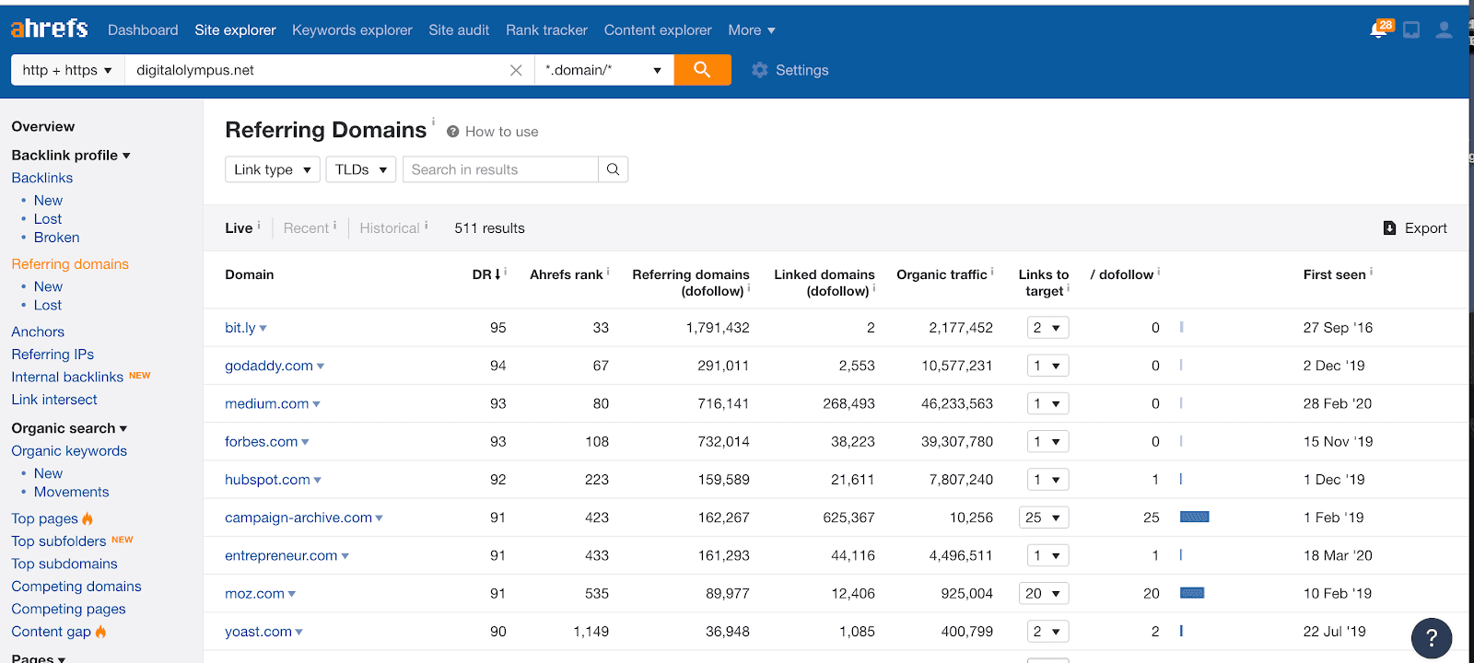The height and width of the screenshot is (663, 1474).
Task: Expand the yoast.com domain arrow
Action: click(x=298, y=633)
